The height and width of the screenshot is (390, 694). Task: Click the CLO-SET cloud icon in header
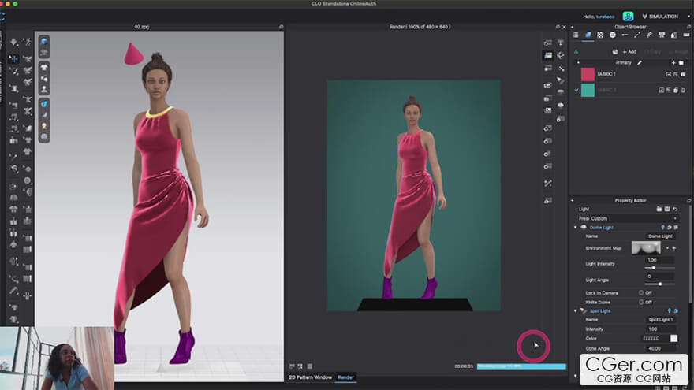[x=629, y=16]
